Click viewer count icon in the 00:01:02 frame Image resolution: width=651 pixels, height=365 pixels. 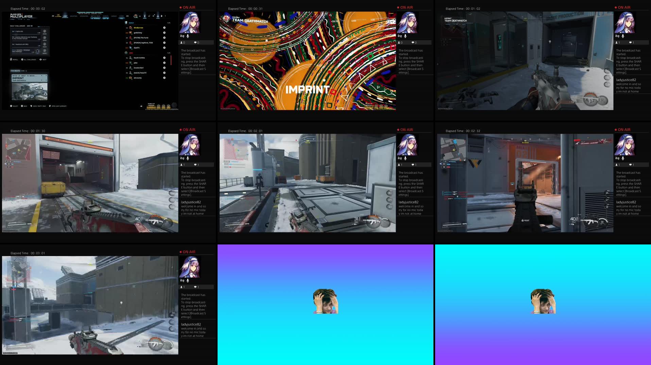tap(616, 43)
